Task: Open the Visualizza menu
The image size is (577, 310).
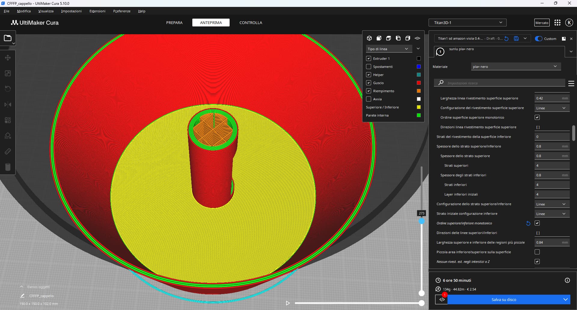Action: pyautogui.click(x=46, y=11)
